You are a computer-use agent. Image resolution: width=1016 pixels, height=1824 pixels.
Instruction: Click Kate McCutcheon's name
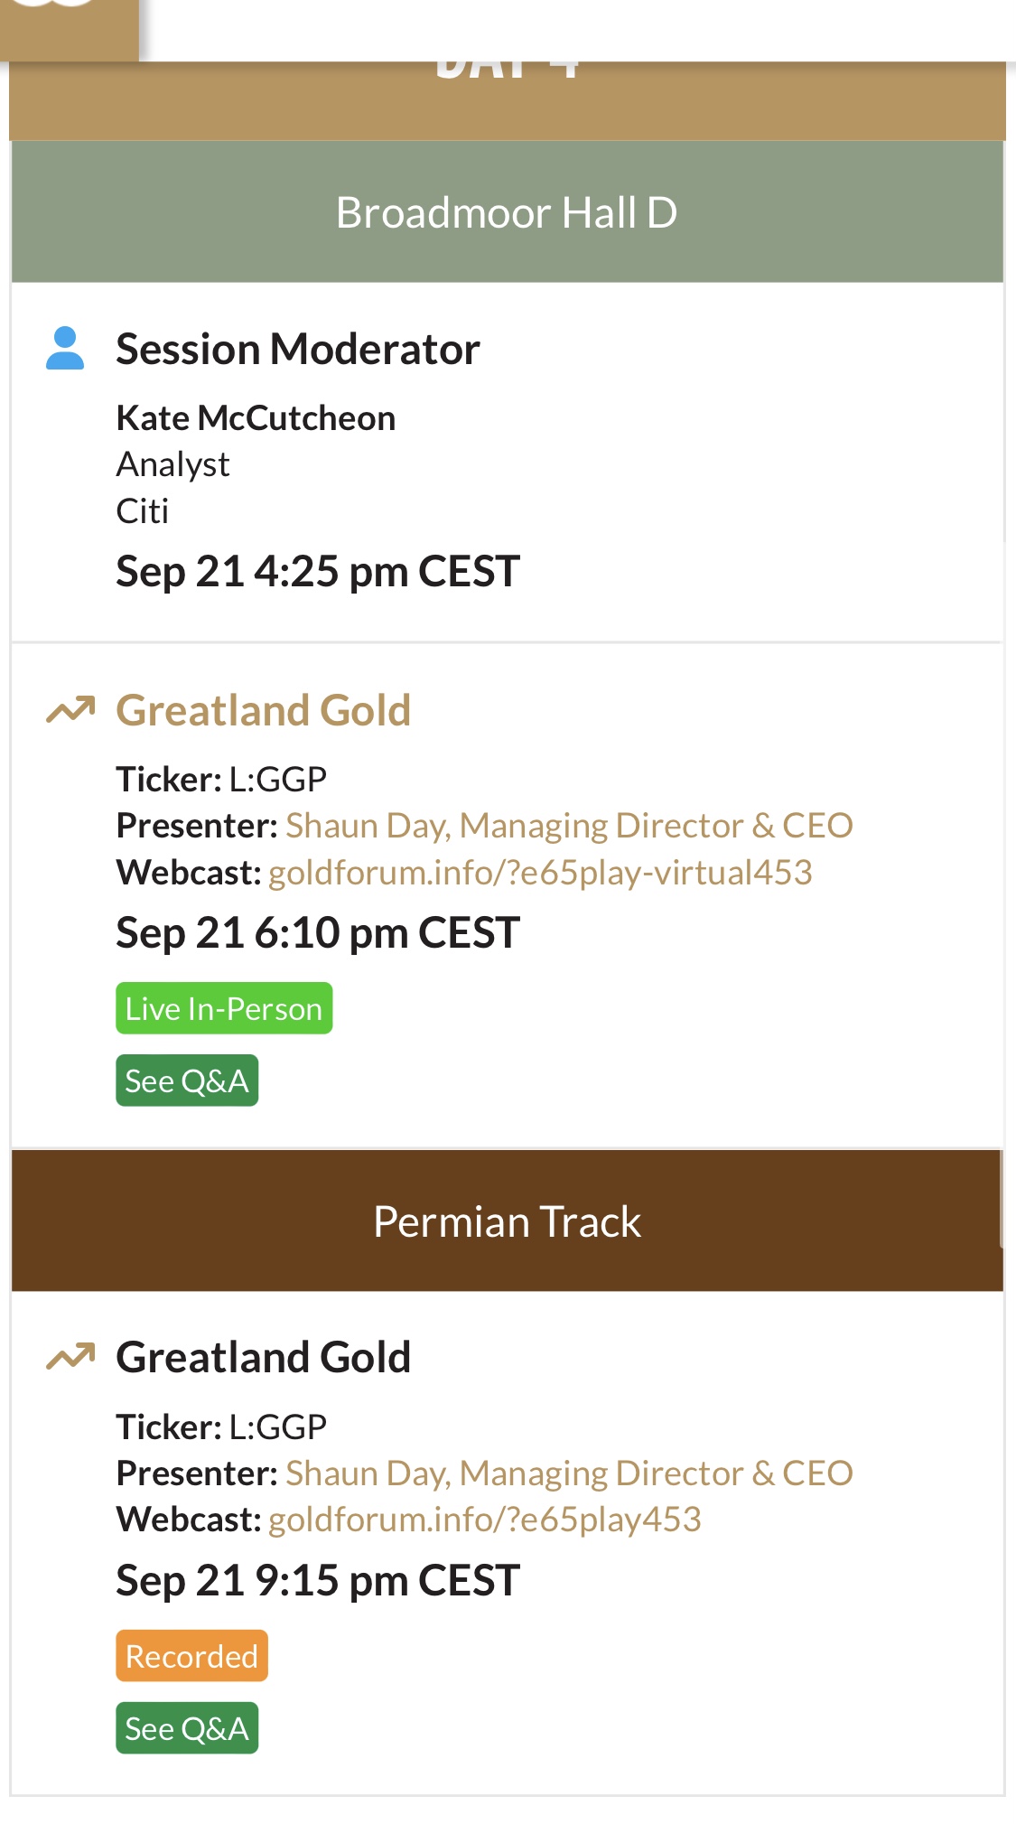click(256, 418)
